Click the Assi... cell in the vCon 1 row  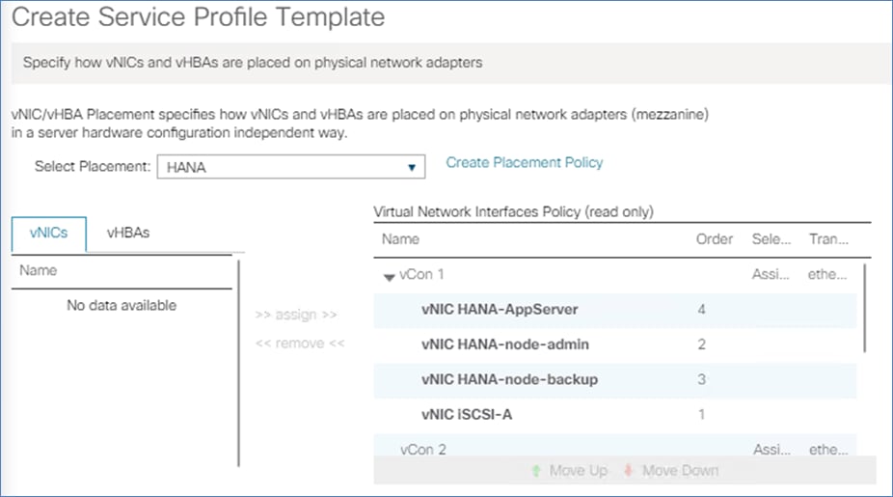click(771, 274)
